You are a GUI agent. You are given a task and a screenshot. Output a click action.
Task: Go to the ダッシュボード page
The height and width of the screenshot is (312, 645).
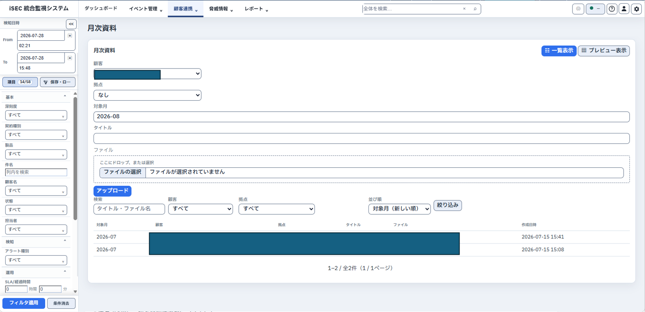[x=101, y=8]
